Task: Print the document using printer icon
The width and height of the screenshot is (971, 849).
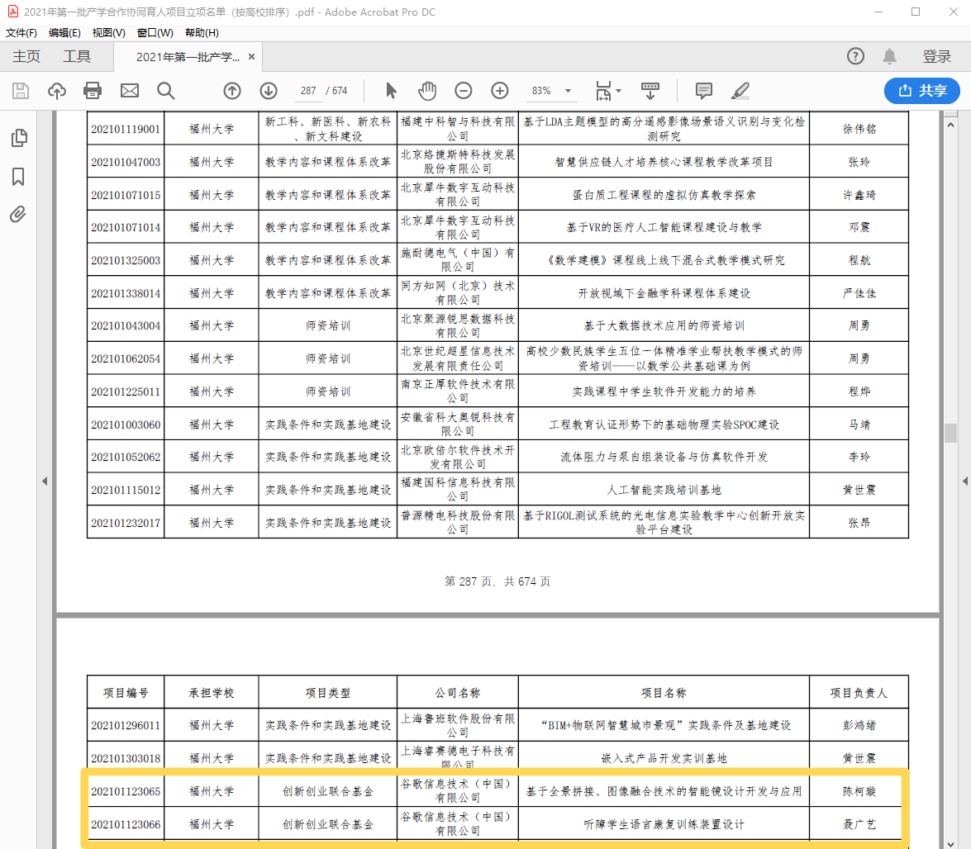Action: (93, 91)
